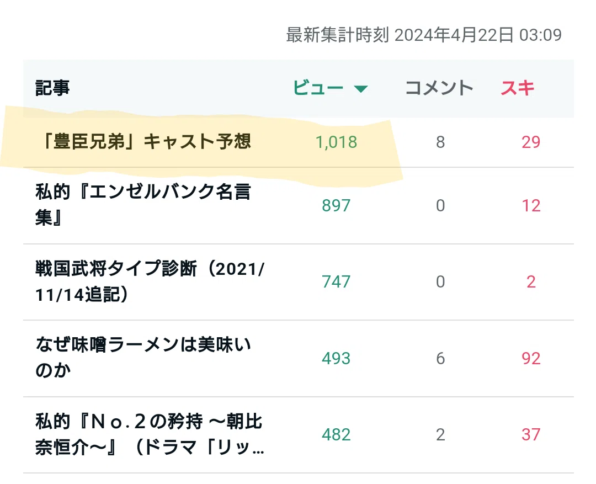The height and width of the screenshot is (484, 596).
Task: Open 私的『No.2の矜持』 article link
Action: coord(150,434)
